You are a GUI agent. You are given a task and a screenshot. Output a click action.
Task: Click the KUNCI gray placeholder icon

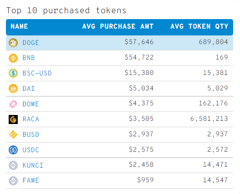(13, 165)
